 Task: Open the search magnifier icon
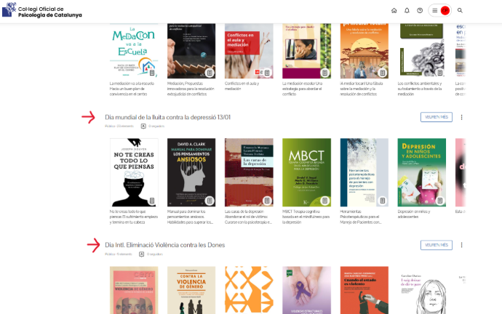(460, 11)
